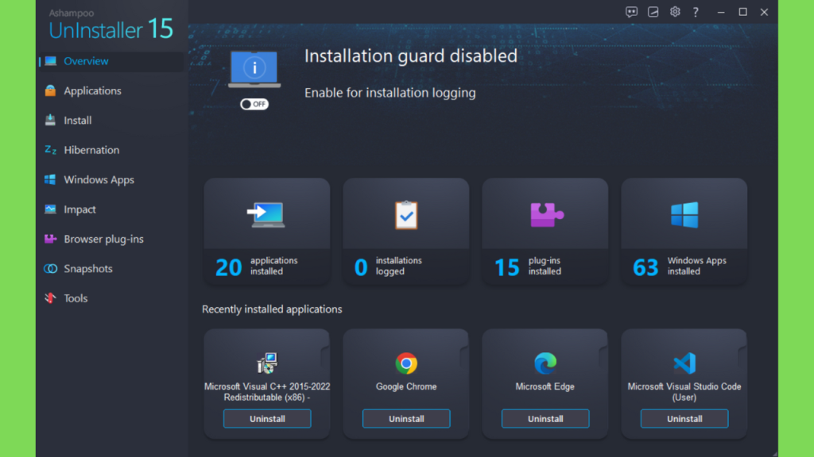814x457 pixels.
Task: Click the Snapshots circles icon
Action: 50,268
